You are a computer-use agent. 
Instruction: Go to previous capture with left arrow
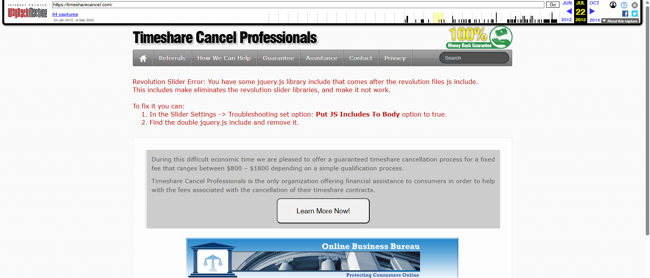point(569,11)
